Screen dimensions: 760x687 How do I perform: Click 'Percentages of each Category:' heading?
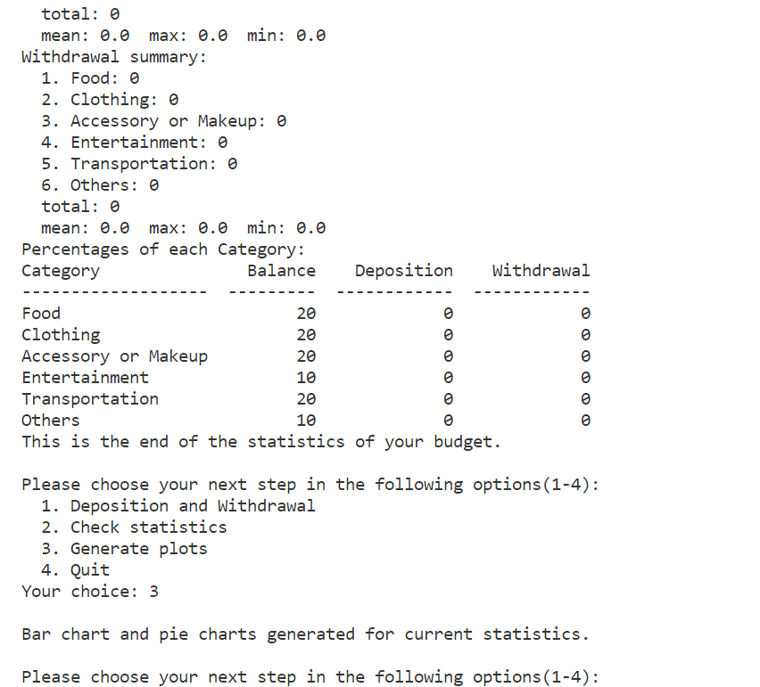point(163,249)
